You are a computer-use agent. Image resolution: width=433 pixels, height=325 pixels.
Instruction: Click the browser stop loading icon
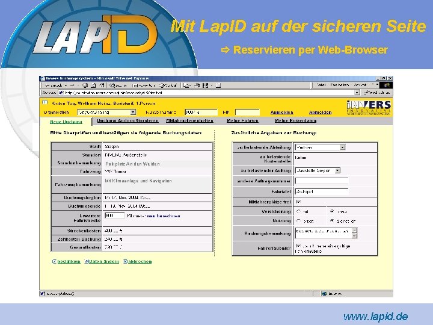click(x=85, y=85)
